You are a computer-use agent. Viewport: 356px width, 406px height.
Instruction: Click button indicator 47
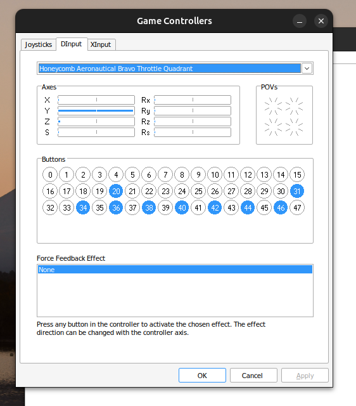point(297,207)
